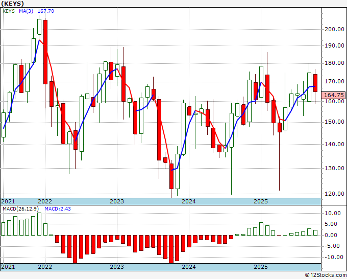
Task: Click the 200.00 price axis label
Action: coord(334,29)
